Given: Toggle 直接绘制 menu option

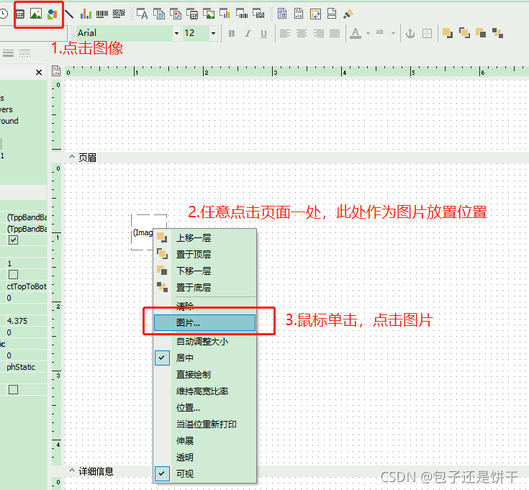Looking at the screenshot, I should click(205, 374).
